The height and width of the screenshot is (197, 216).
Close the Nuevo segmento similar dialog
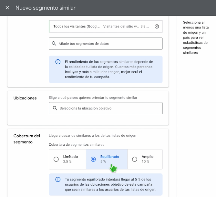7,8
